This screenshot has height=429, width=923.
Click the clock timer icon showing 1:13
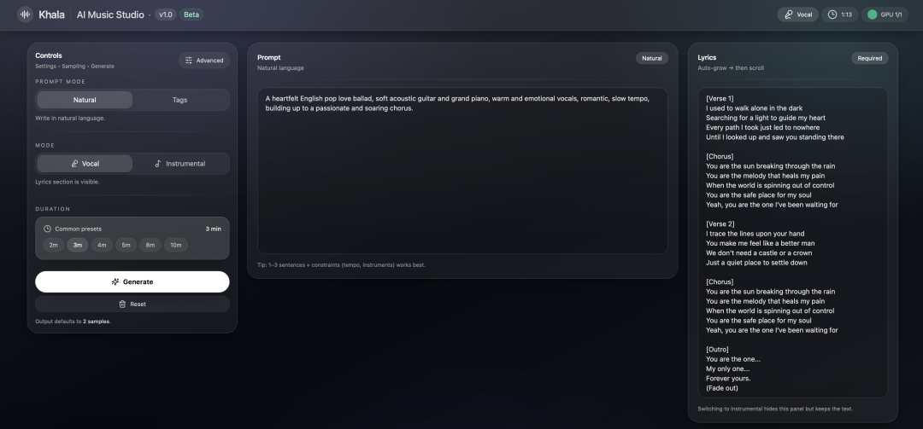point(832,14)
